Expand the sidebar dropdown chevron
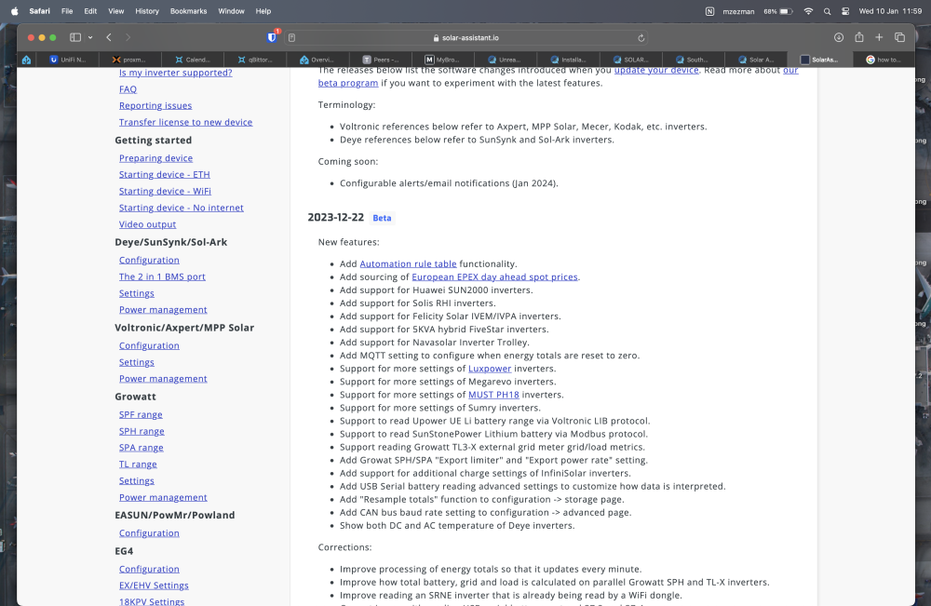 pos(90,37)
